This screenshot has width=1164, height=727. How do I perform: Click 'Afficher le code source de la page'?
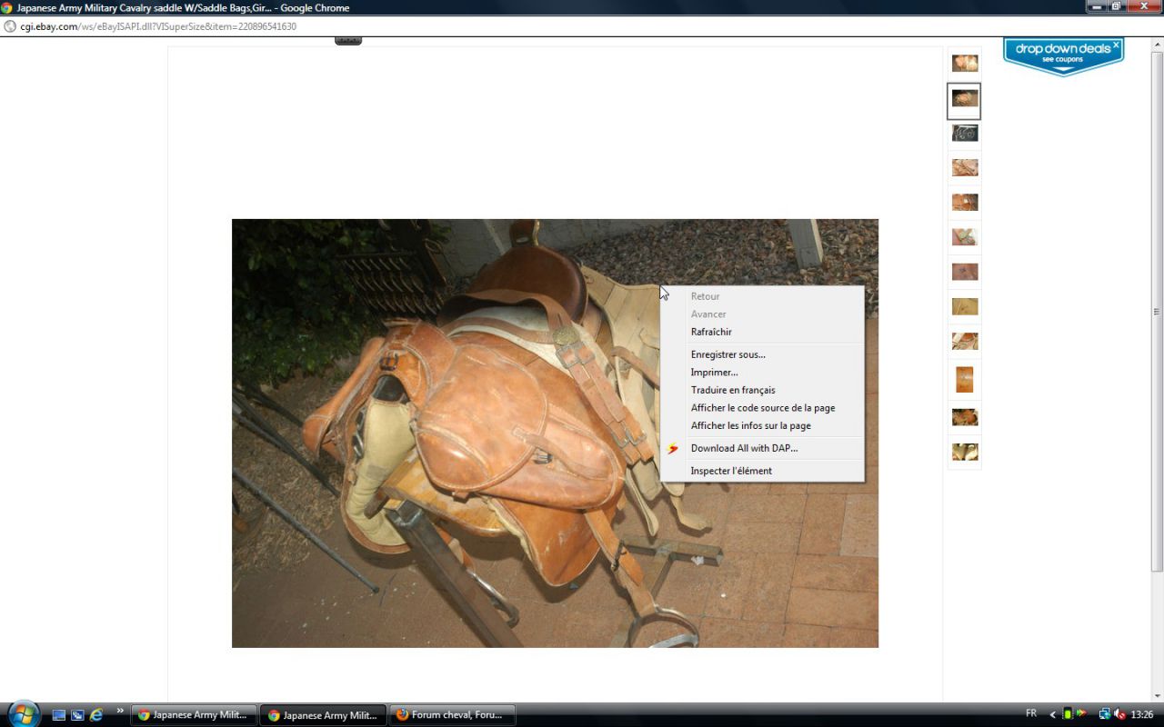pos(762,408)
